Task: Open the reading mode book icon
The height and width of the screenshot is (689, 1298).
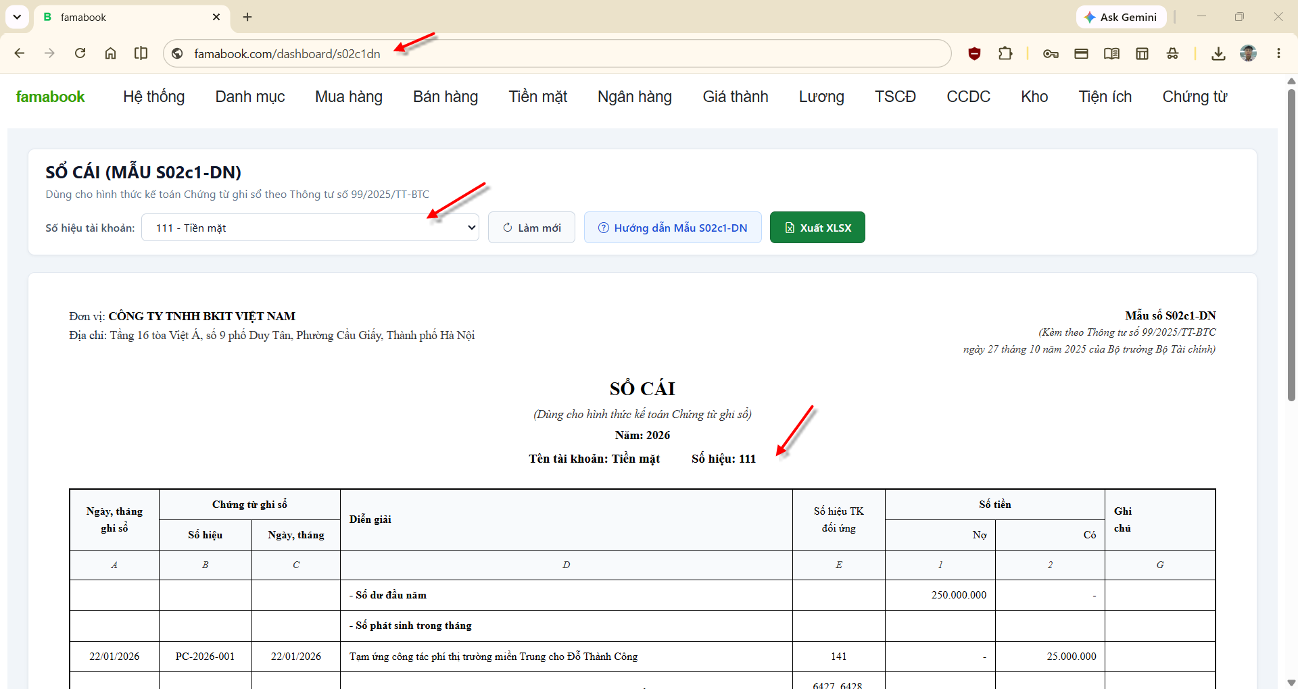Action: [1111, 53]
